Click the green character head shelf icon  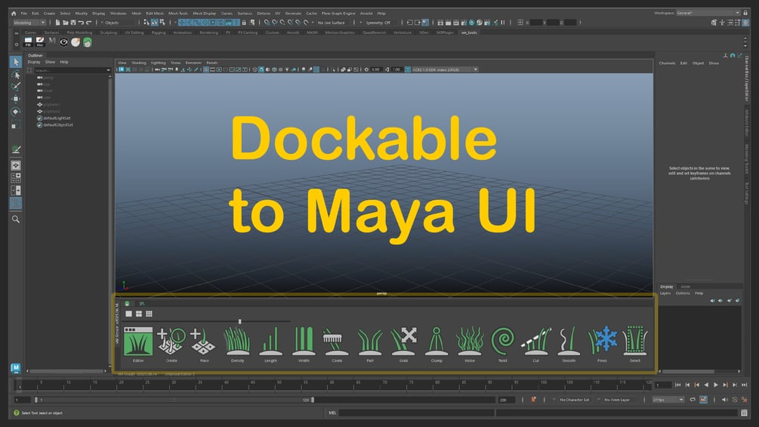tap(87, 42)
